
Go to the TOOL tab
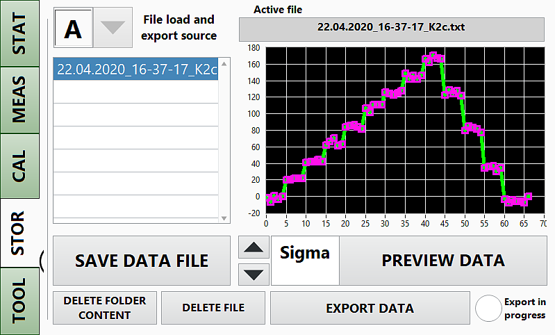(19, 299)
